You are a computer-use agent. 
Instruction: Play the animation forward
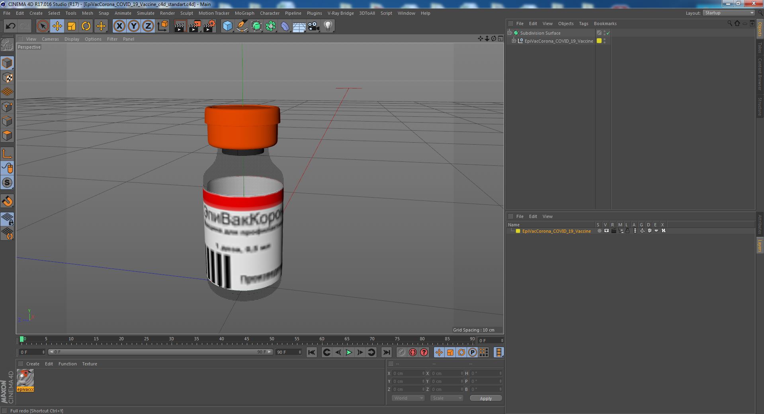349,352
